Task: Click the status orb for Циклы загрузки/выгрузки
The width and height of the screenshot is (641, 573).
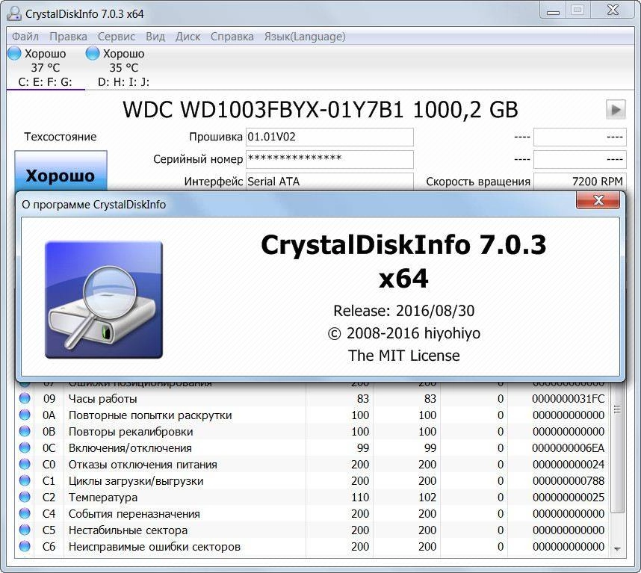Action: 25,480
